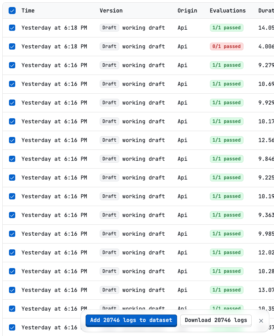The image size is (274, 336).
Task: Open the red 0/1 passed badge
Action: point(227,46)
